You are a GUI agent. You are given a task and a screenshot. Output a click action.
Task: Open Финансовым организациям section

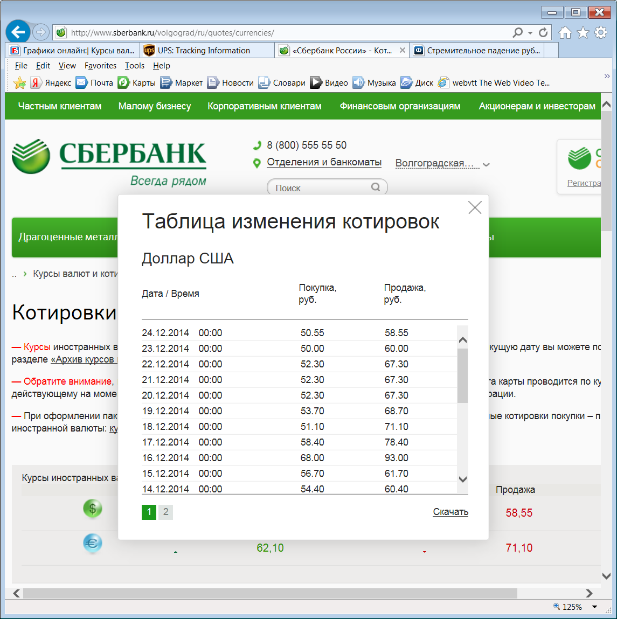click(x=400, y=106)
